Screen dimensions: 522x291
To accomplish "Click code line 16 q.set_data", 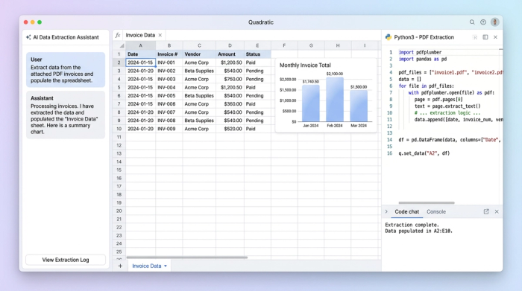I will point(424,153).
